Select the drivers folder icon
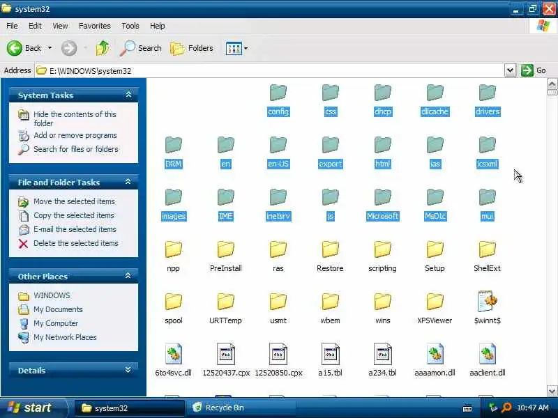 487,93
